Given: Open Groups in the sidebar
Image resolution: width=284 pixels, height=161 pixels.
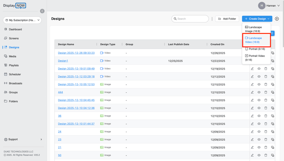Looking at the screenshot, I should (x=13, y=92).
